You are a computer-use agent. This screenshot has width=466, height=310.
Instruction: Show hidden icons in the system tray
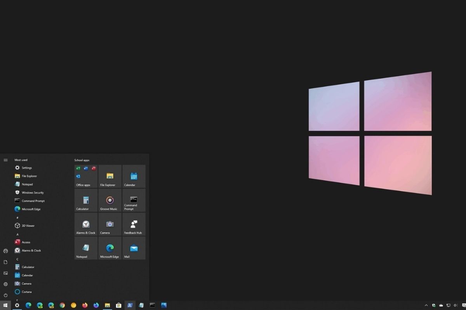pos(426,305)
